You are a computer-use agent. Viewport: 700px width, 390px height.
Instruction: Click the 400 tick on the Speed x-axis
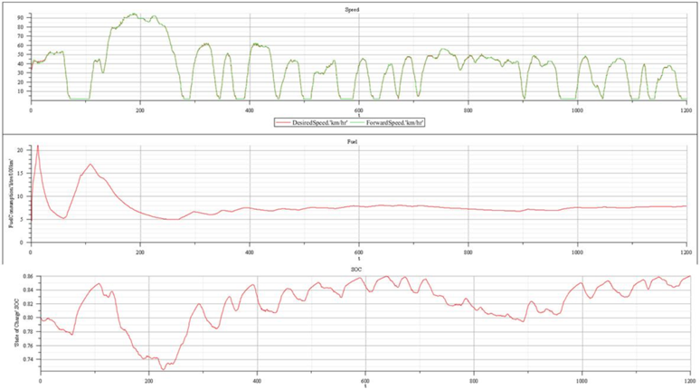(250, 109)
